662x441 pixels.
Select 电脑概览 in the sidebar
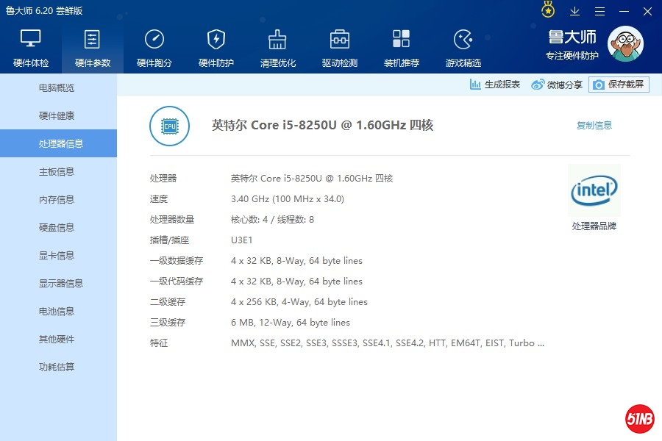point(57,88)
